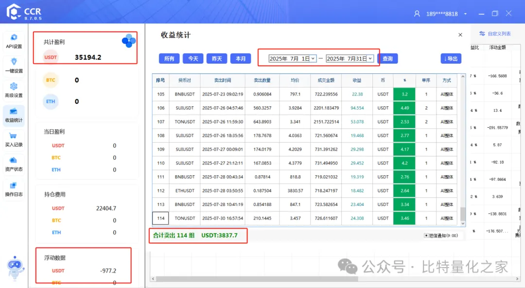Click the 合计卖出 114 组 summary text
Viewport: 525px width, 288px height.
174,236
